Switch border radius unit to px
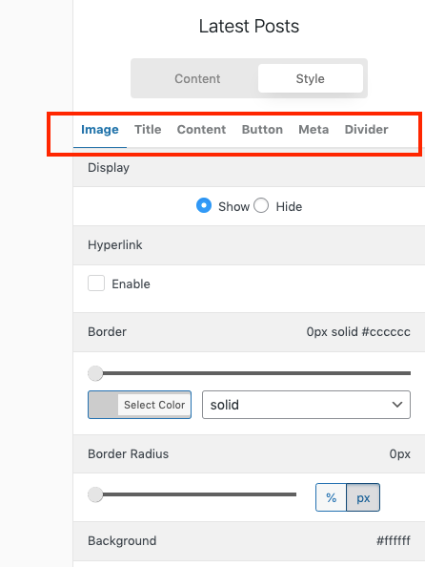This screenshot has width=425, height=567. click(363, 497)
